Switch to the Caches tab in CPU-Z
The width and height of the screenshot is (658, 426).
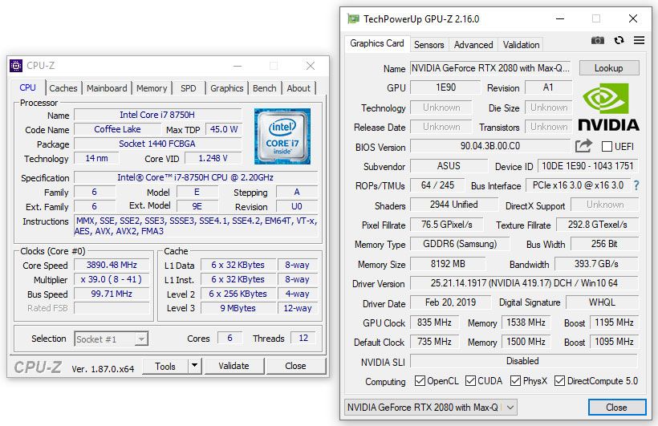pos(63,88)
